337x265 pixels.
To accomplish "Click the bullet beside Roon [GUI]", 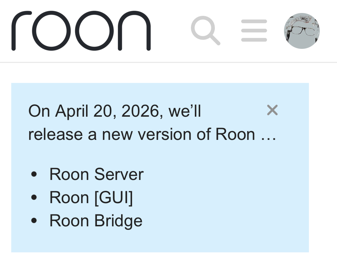I will [34, 197].
